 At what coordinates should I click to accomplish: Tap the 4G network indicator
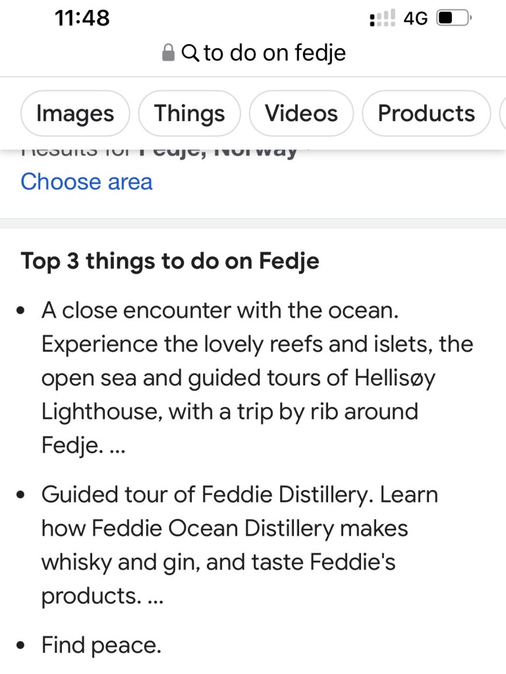(x=416, y=18)
